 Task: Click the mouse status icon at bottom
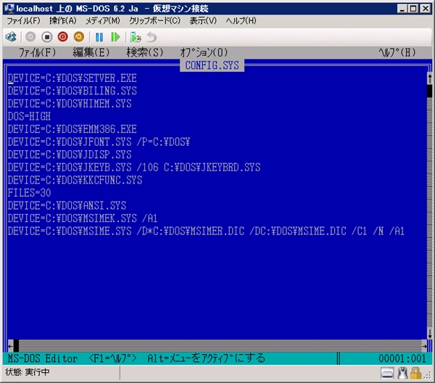[x=402, y=374]
